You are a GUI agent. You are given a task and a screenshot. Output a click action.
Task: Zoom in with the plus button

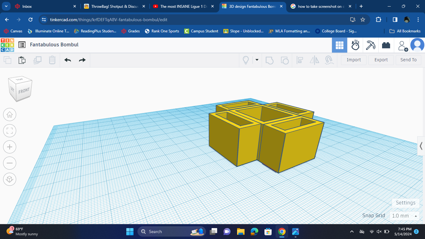[x=10, y=147]
